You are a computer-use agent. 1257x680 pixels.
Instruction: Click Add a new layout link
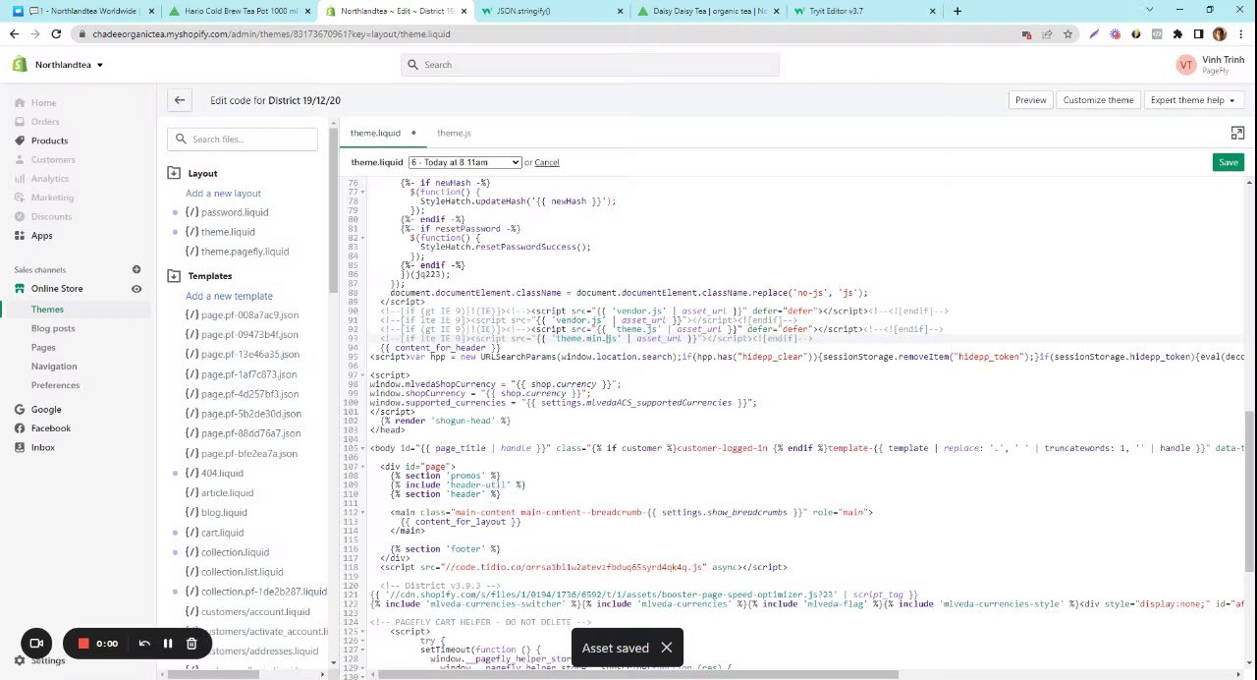(x=223, y=194)
